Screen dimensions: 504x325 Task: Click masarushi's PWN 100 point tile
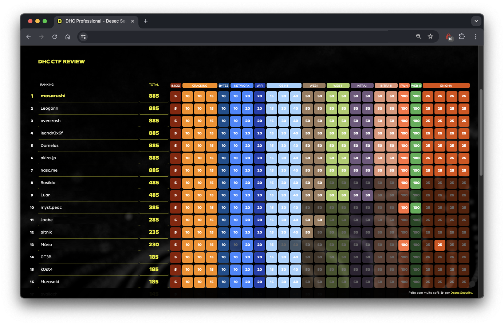coord(404,96)
